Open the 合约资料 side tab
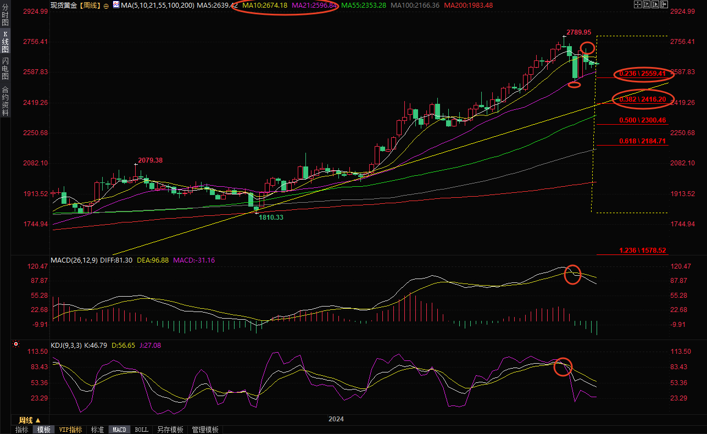This screenshot has width=707, height=434. [5, 101]
